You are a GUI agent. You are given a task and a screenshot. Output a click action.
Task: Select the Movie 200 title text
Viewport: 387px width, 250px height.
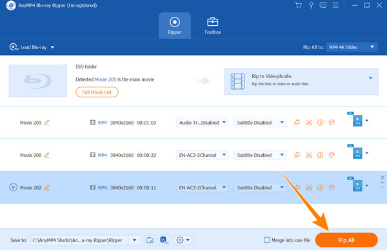(30, 155)
